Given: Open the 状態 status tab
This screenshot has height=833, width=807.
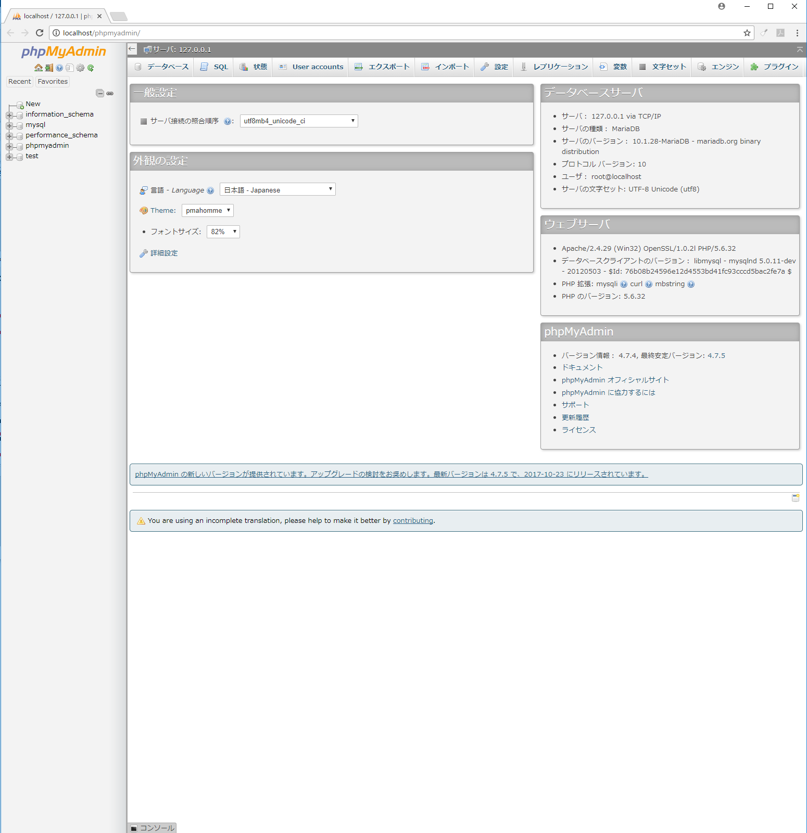Looking at the screenshot, I should click(x=254, y=67).
